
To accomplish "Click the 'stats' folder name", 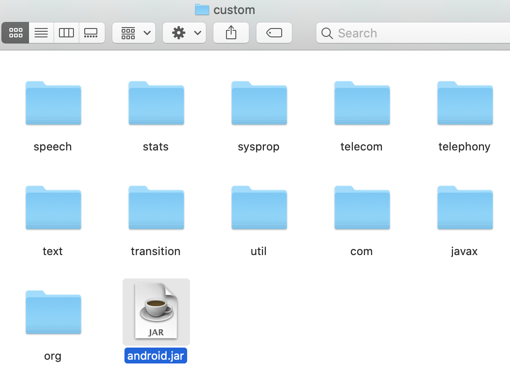I will pyautogui.click(x=155, y=147).
